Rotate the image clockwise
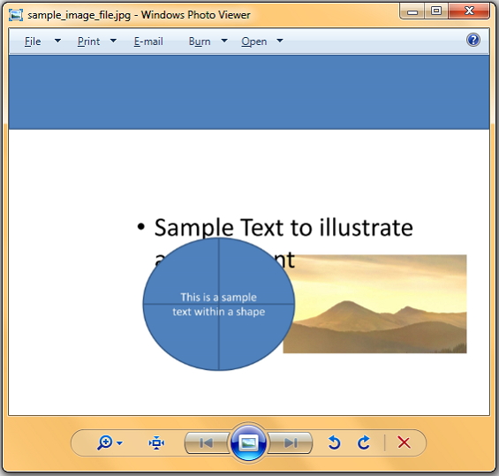This screenshot has width=499, height=476. [x=364, y=442]
